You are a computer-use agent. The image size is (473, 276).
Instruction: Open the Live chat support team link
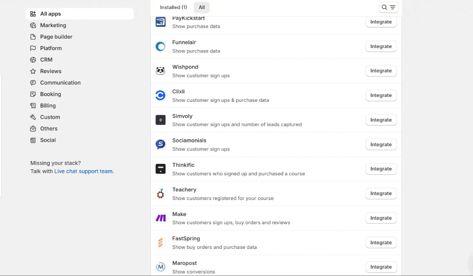pos(84,171)
